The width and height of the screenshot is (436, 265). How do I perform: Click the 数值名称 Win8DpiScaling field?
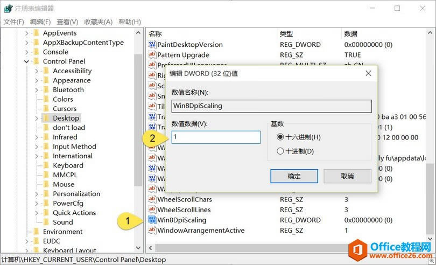tap(271, 106)
